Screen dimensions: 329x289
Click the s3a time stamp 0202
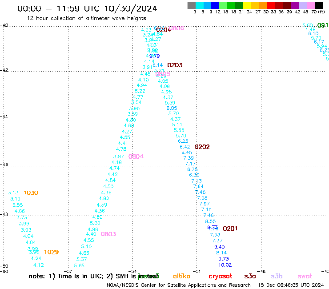click(202, 147)
